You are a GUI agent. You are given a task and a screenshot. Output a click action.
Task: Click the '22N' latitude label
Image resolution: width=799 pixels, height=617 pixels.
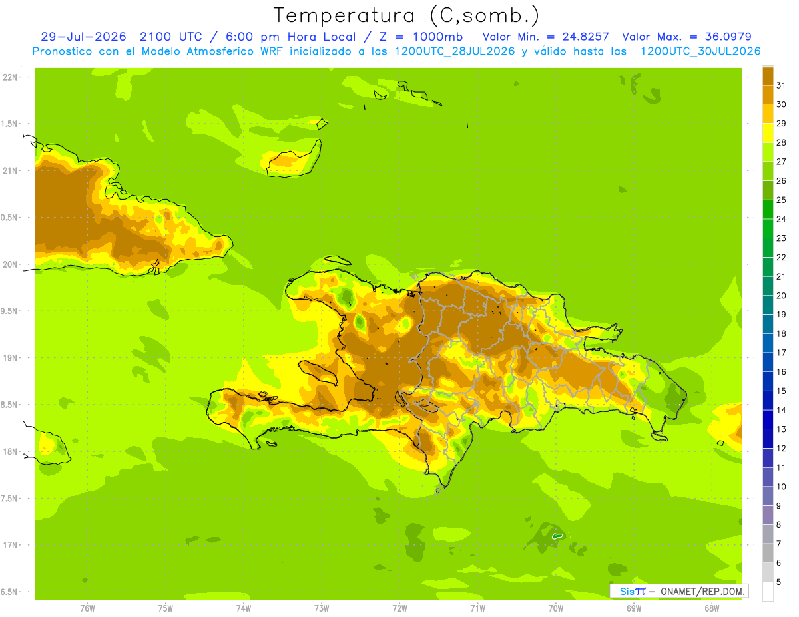(x=11, y=77)
